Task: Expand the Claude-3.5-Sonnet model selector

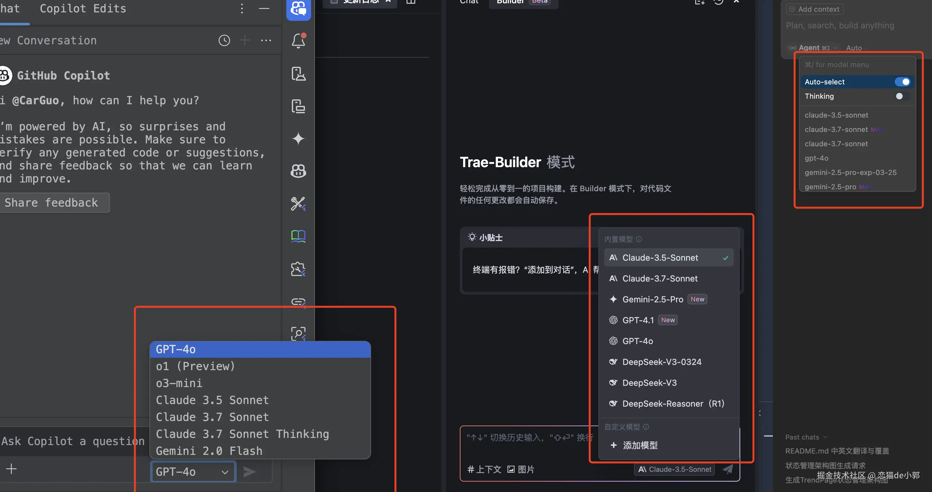Action: tap(674, 469)
